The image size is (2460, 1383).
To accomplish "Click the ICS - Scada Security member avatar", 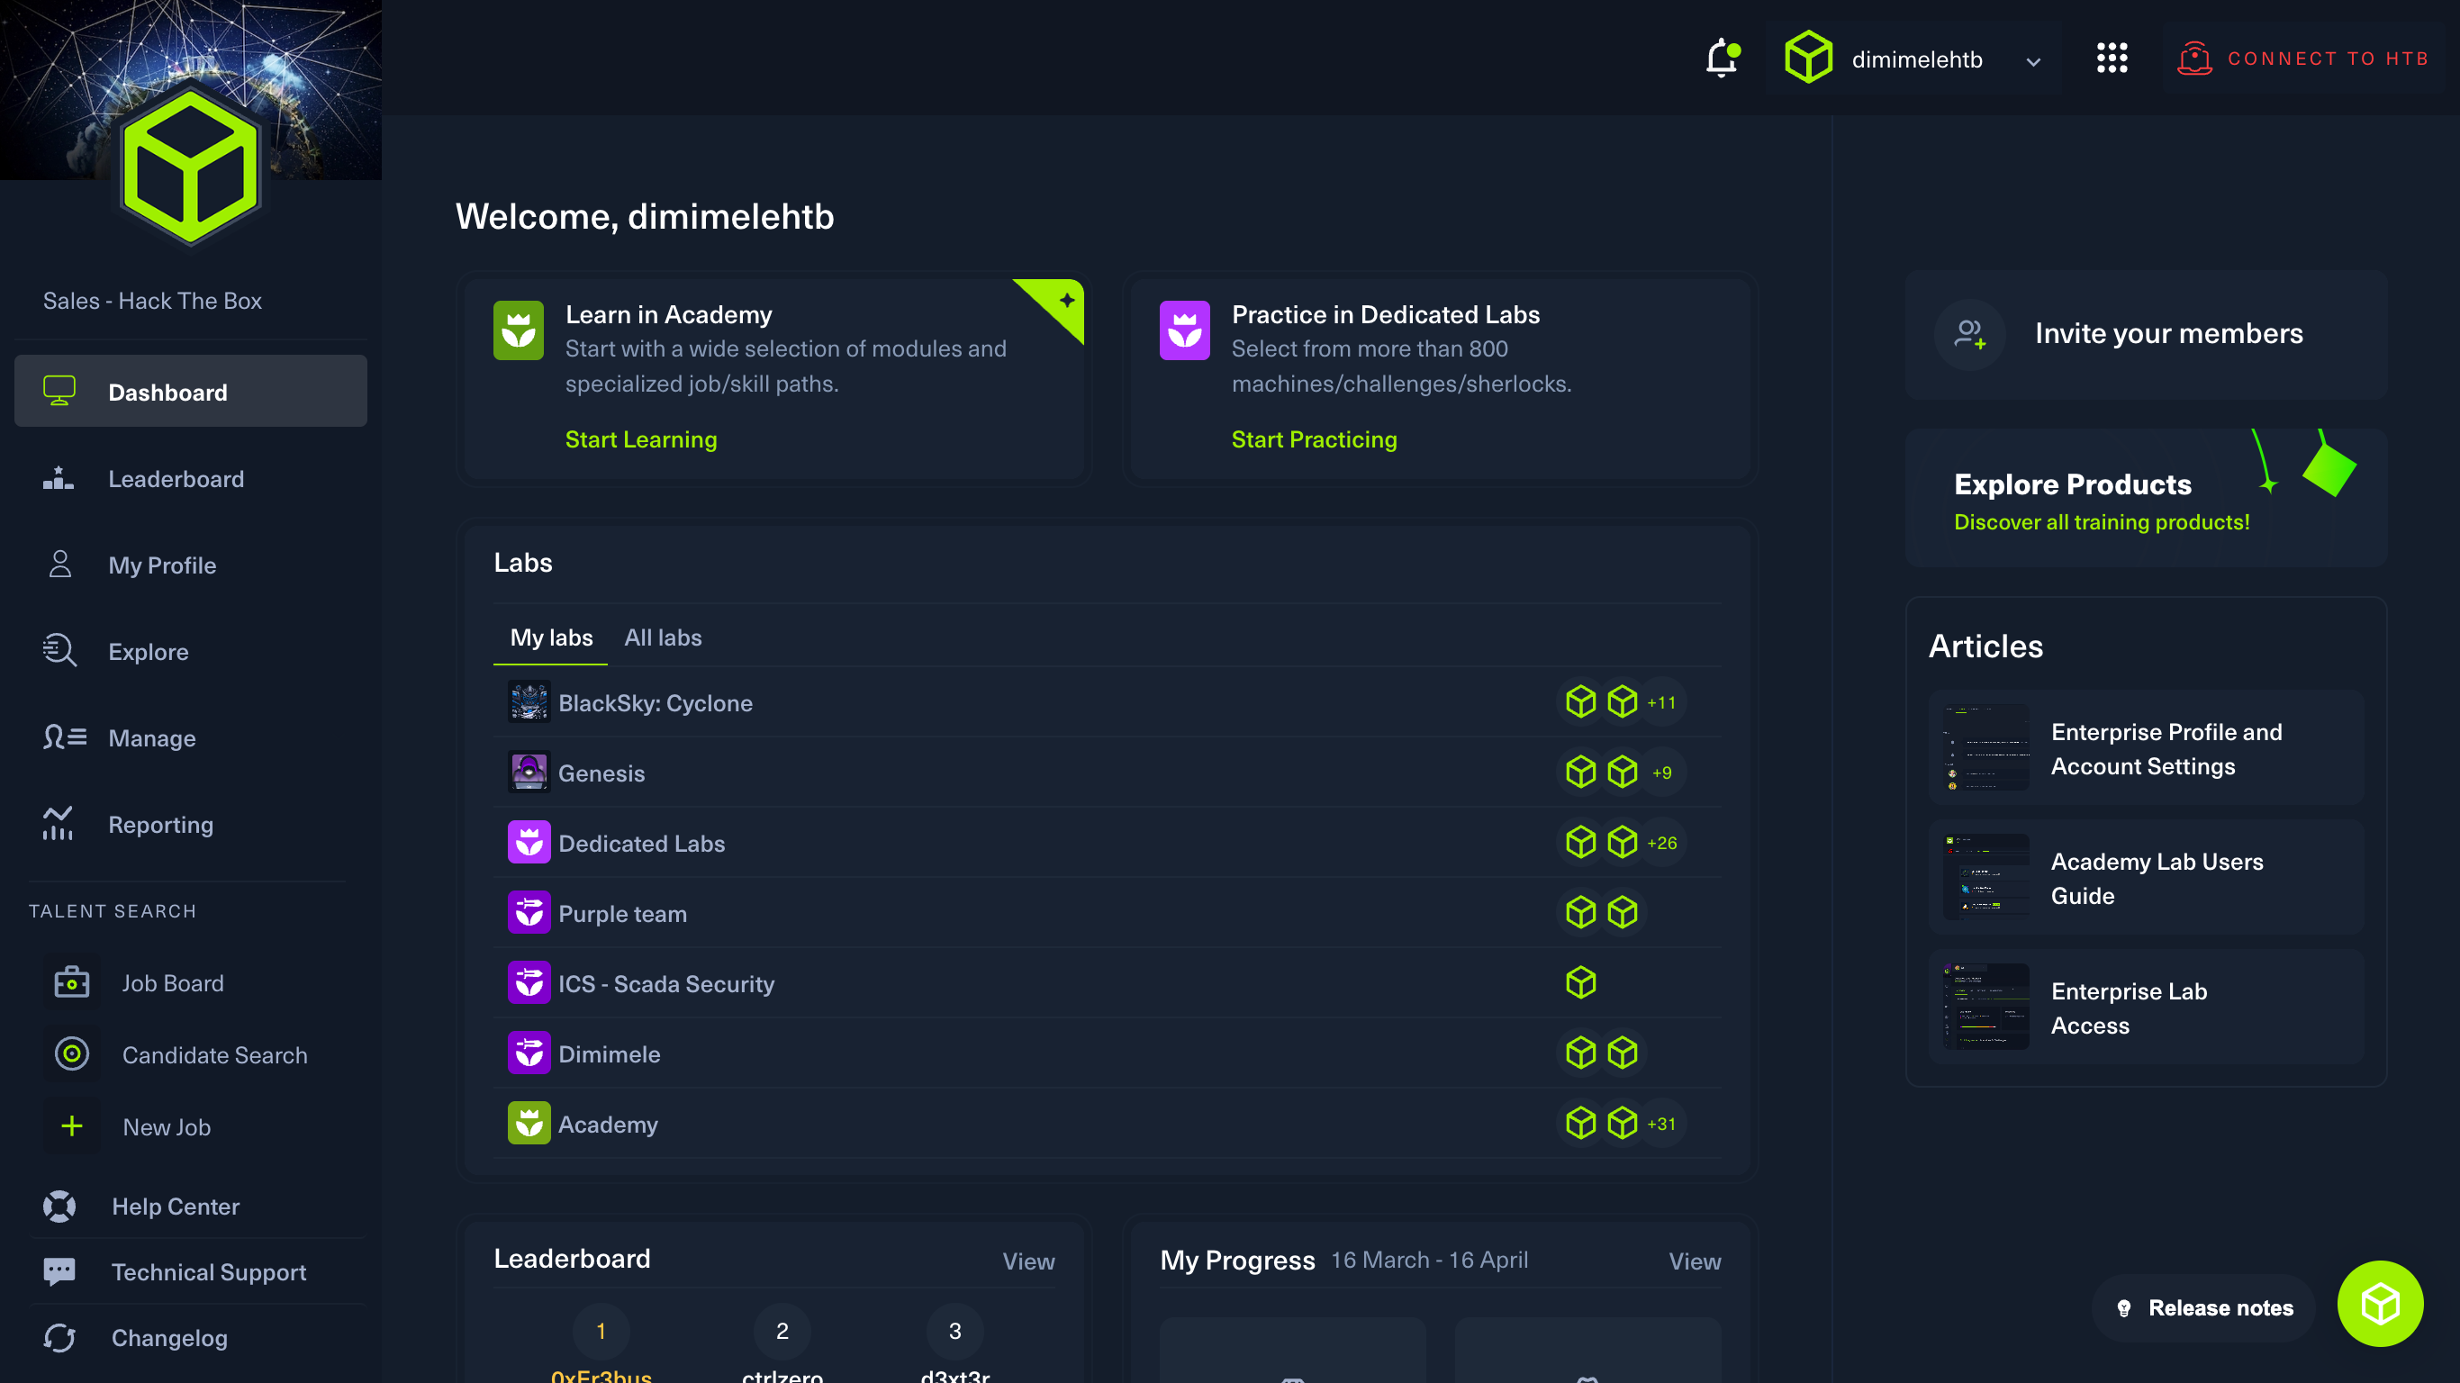I will click(x=1580, y=983).
